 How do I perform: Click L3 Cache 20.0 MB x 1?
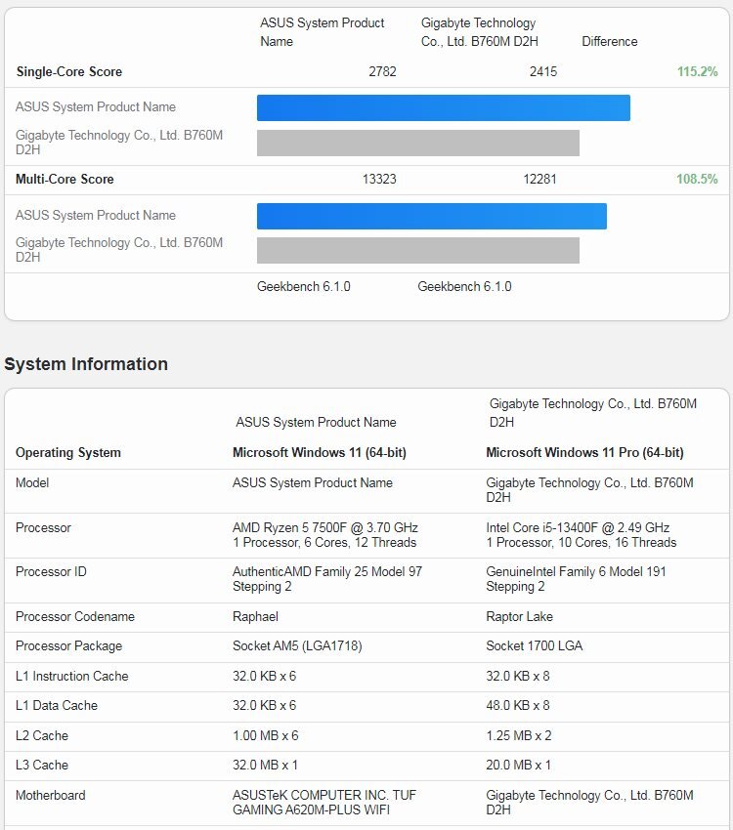pos(518,765)
